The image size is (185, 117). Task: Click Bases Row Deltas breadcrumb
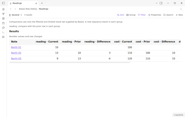(x=28, y=9)
